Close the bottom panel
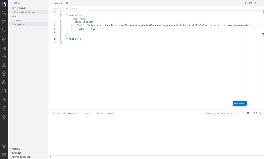Image resolution: width=264 pixels, height=159 pixels. 260,113
